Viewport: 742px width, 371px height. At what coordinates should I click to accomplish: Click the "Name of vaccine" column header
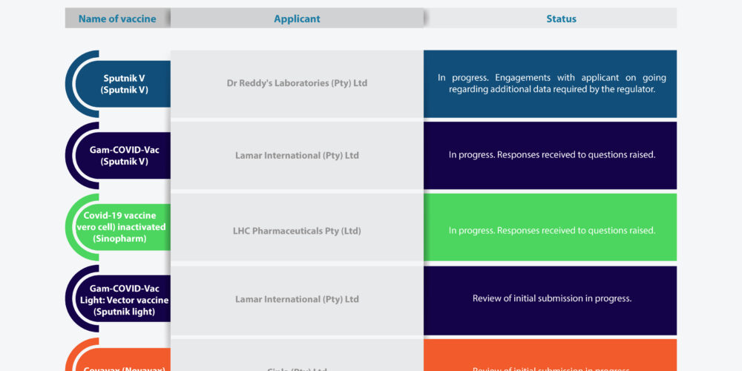tap(117, 19)
